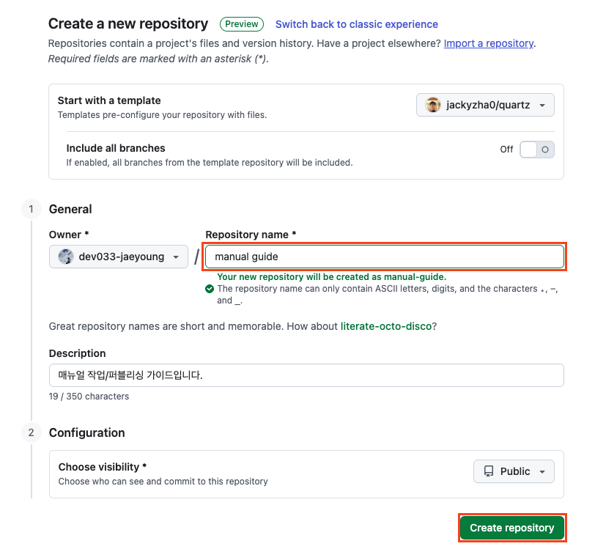595x560 pixels.
Task: Click the repository icon in Public button
Action: click(x=489, y=471)
